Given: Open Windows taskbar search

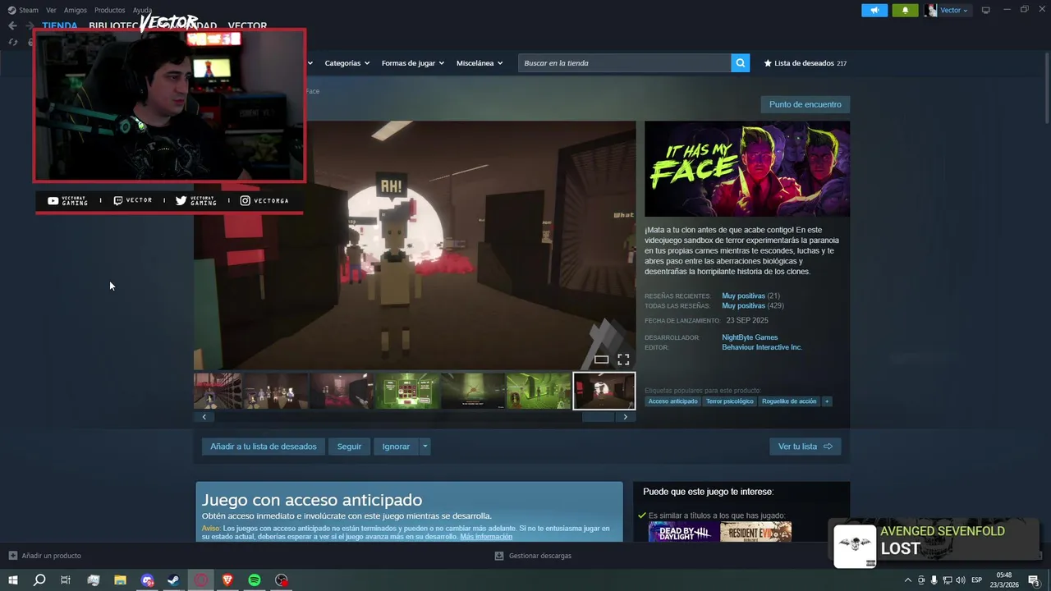Looking at the screenshot, I should pyautogui.click(x=39, y=580).
